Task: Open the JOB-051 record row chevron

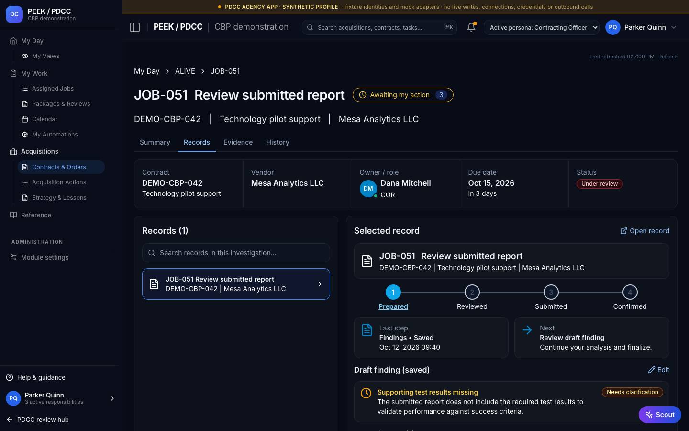Action: coord(320,284)
